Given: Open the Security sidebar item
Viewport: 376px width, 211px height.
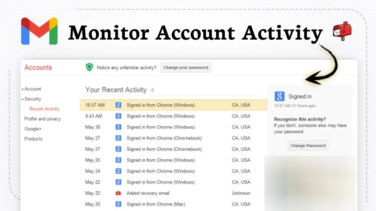Looking at the screenshot, I should click(x=33, y=99).
